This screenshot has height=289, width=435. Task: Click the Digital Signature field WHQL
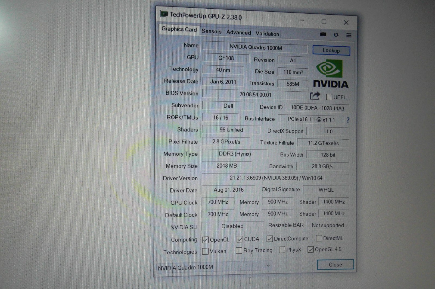[326, 190]
